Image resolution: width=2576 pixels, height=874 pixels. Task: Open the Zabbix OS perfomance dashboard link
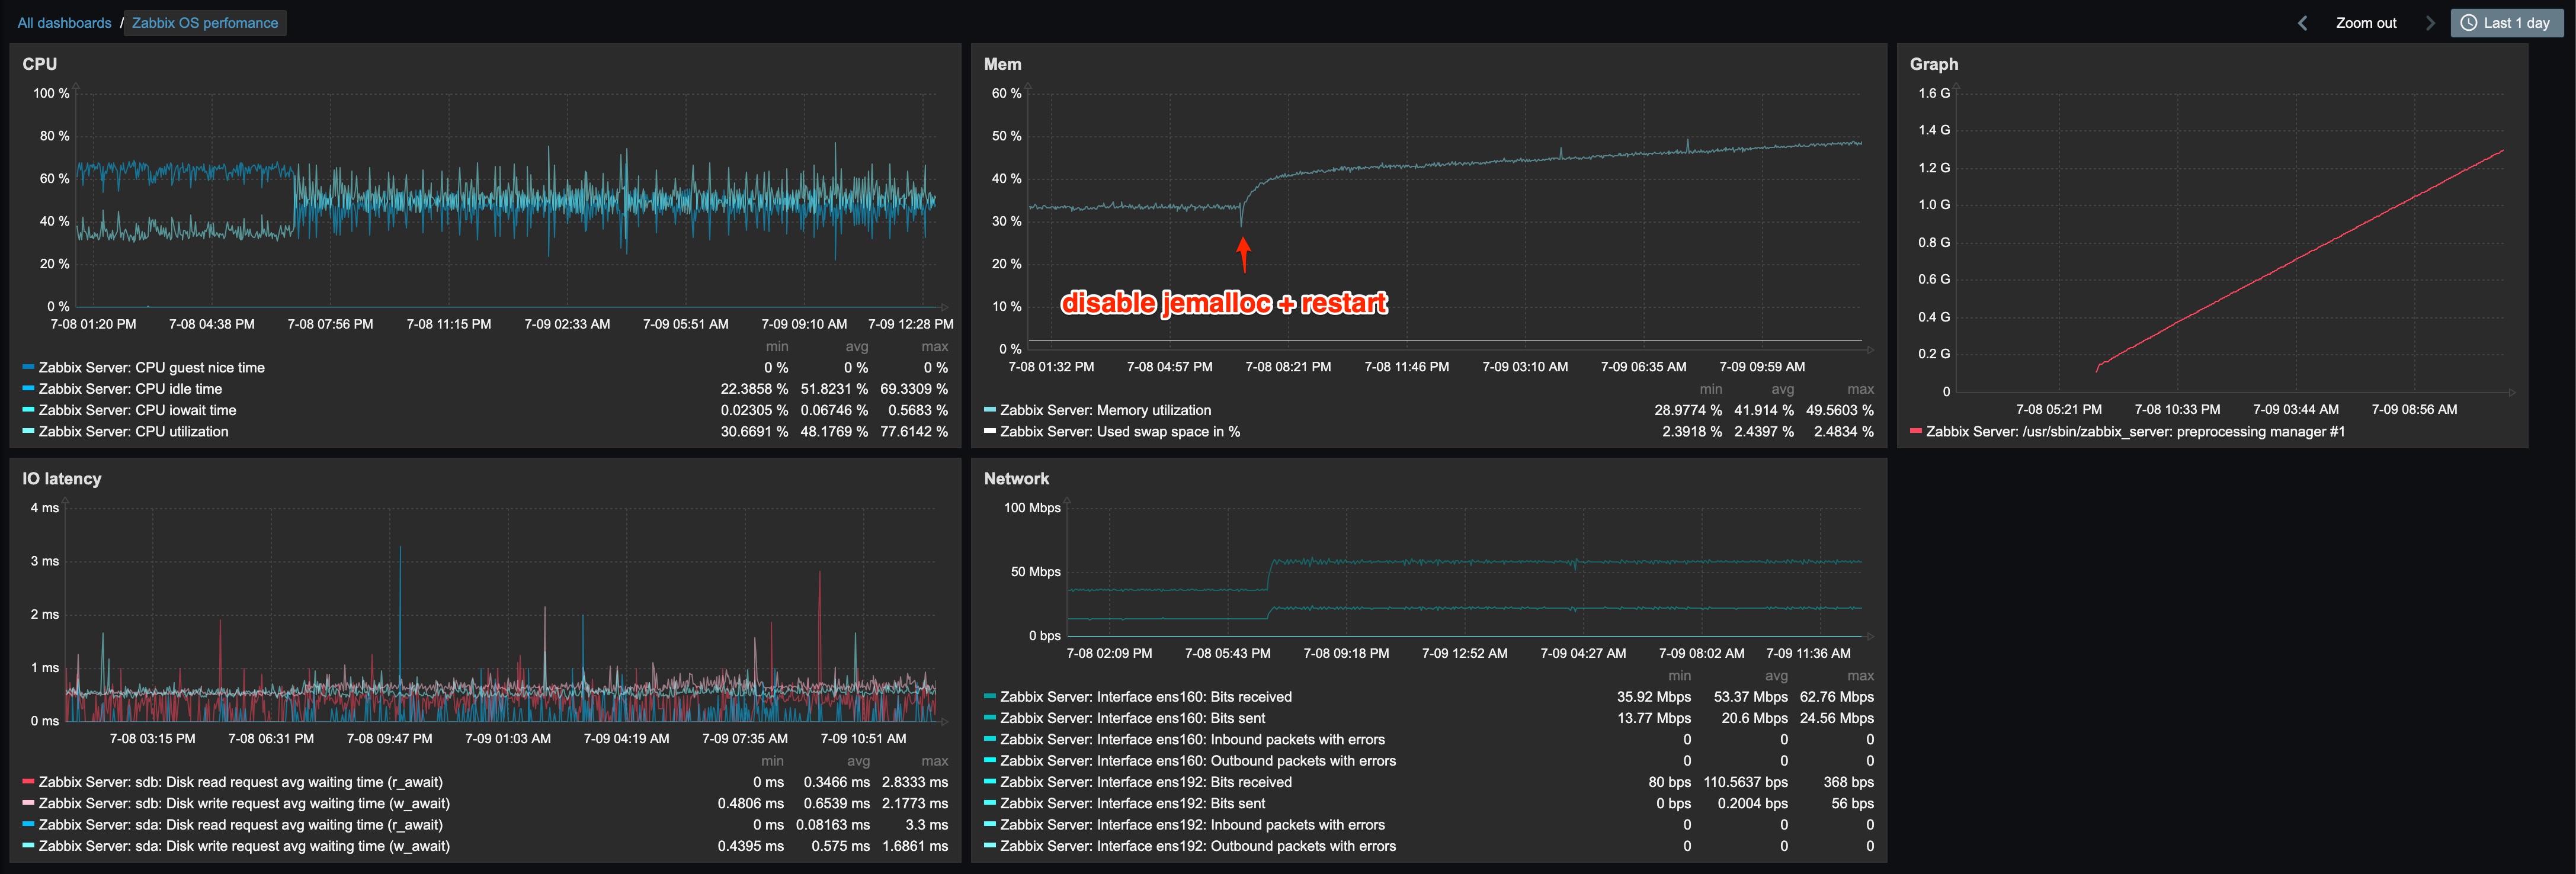click(x=205, y=23)
